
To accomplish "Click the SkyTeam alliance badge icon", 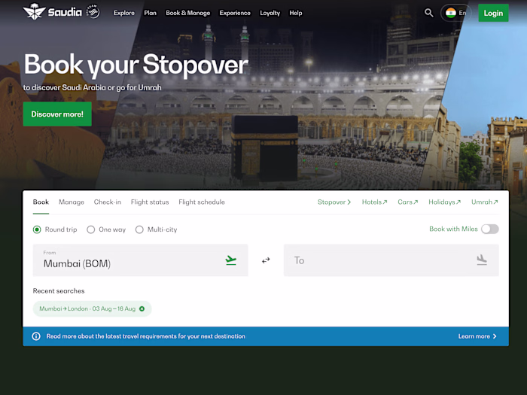I will pyautogui.click(x=93, y=12).
